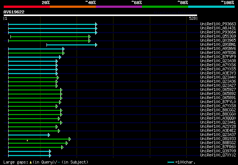The height and width of the screenshot is (165, 238).
Task: Click the UniRef100_A9SNV6 label
Action: [x=218, y=48]
